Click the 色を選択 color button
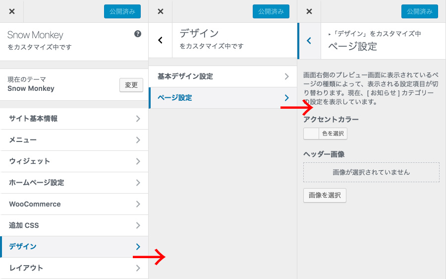The width and height of the screenshot is (446, 279). click(333, 134)
